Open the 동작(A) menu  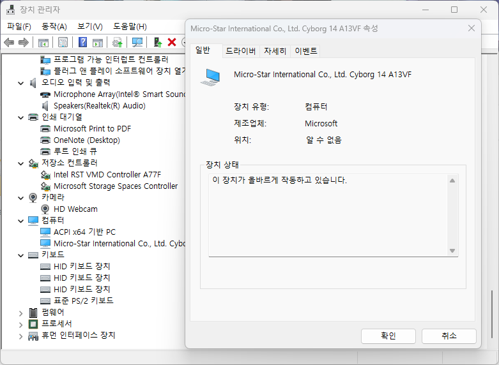(54, 26)
